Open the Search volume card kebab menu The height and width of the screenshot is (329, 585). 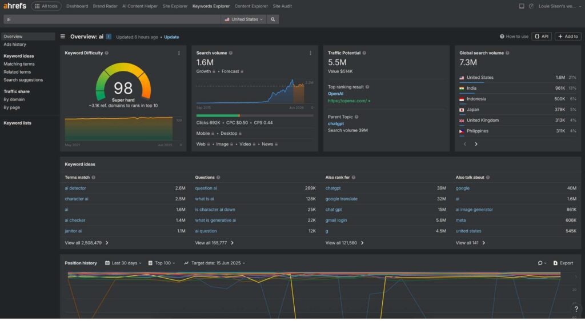pyautogui.click(x=311, y=53)
